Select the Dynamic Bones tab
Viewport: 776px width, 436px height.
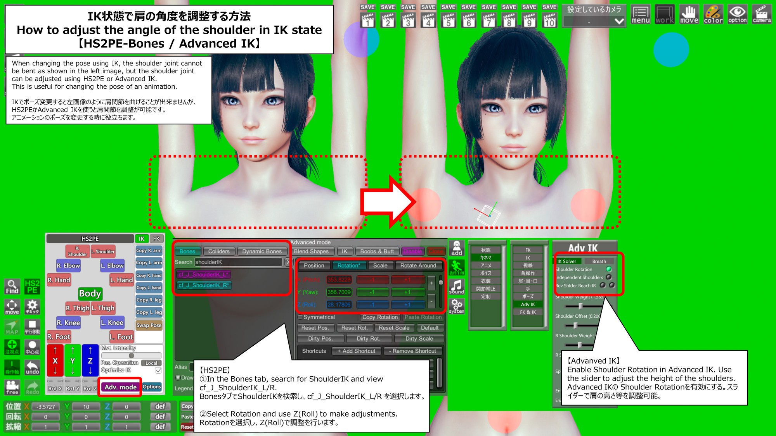pos(262,251)
